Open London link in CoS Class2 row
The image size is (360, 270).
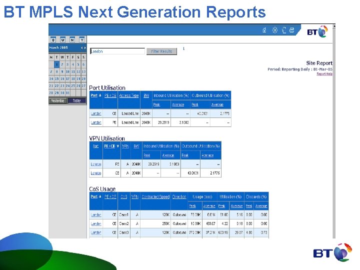point(96,223)
